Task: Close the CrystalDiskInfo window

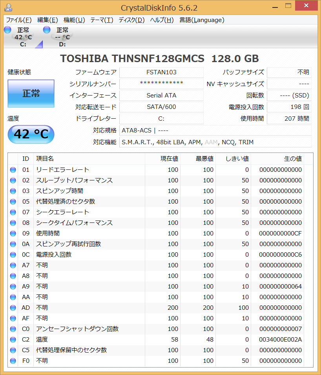Action: (x=306, y=6)
